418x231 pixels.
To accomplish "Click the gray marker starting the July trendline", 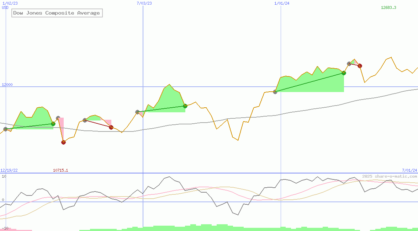I will pos(137,112).
